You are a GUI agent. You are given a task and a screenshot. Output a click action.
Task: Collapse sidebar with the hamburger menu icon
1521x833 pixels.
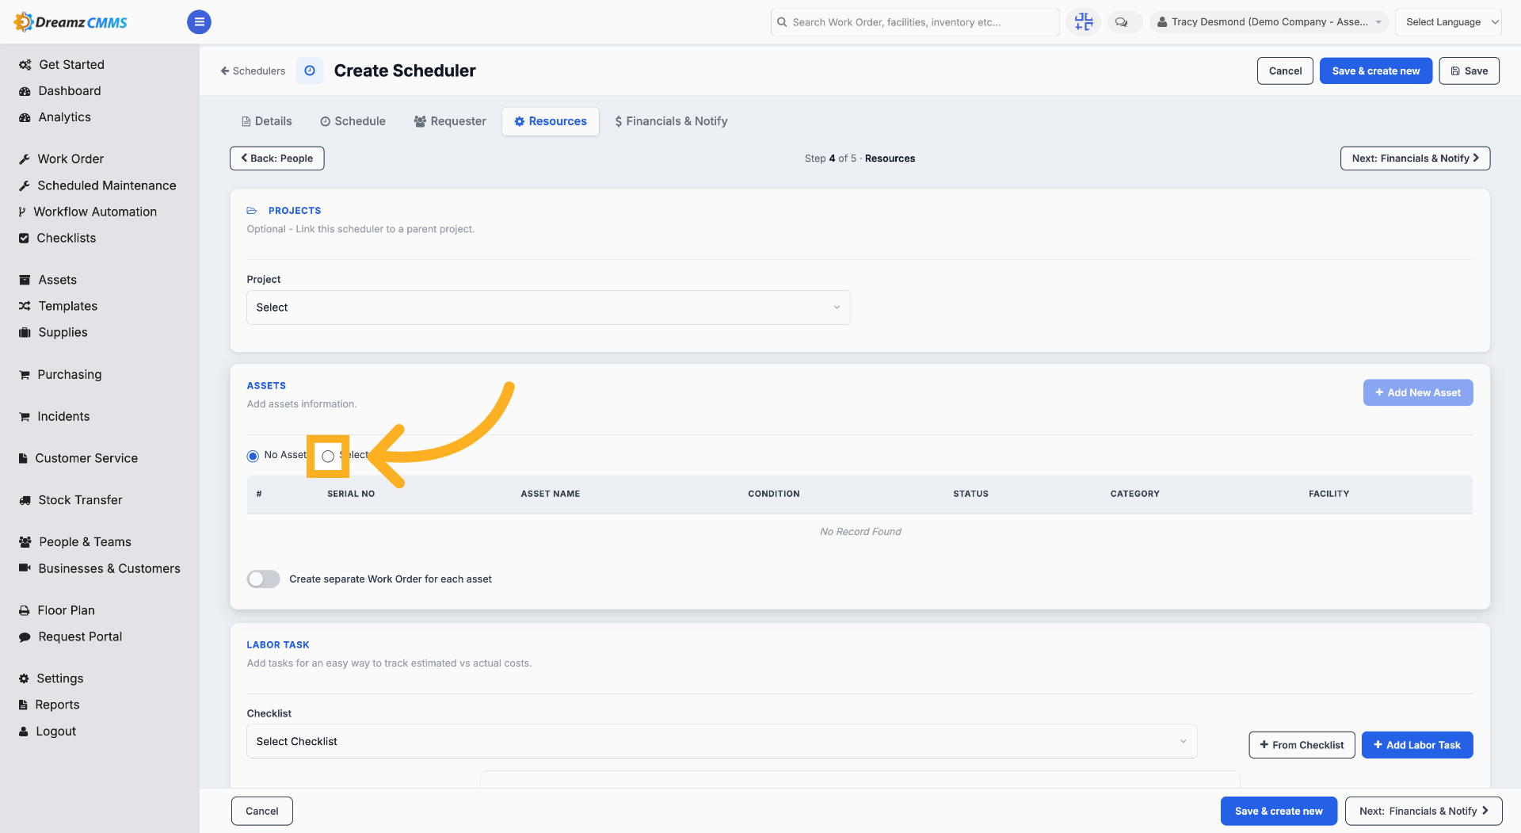pos(199,22)
